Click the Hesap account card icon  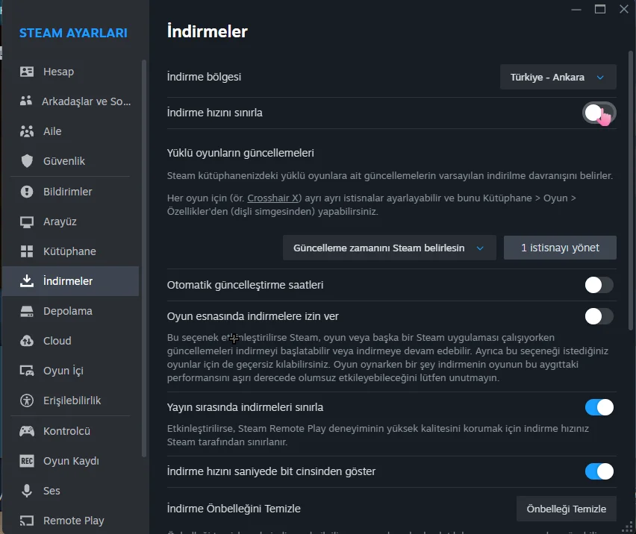(27, 72)
